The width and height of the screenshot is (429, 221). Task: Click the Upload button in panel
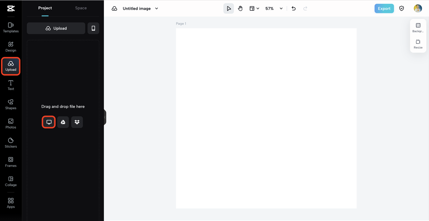tap(56, 28)
